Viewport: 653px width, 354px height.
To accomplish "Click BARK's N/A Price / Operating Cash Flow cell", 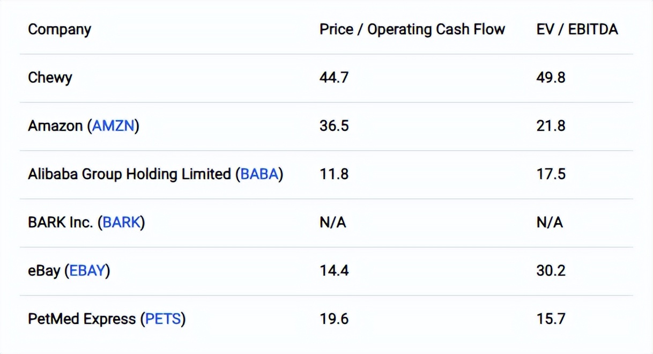I will click(x=333, y=223).
